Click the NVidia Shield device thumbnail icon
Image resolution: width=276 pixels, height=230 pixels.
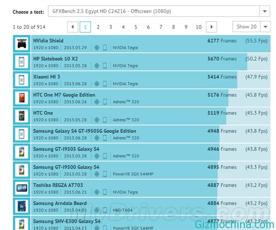(x=22, y=44)
